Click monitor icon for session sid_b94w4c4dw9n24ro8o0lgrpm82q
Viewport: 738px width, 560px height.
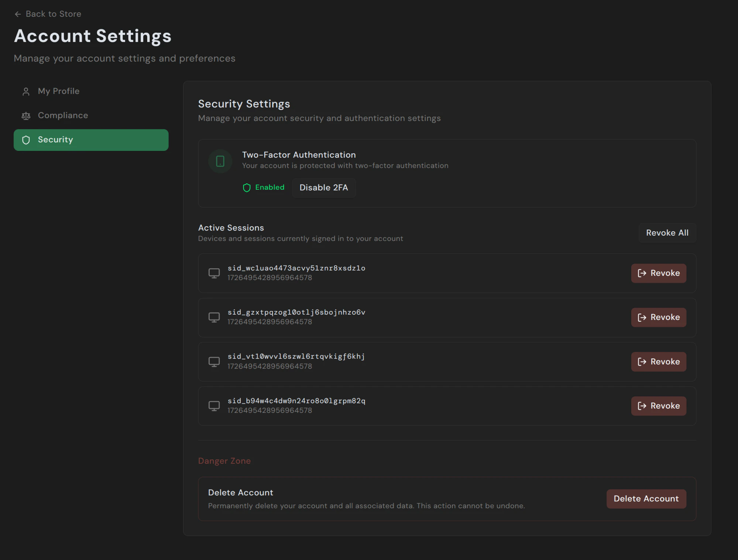[x=214, y=406]
